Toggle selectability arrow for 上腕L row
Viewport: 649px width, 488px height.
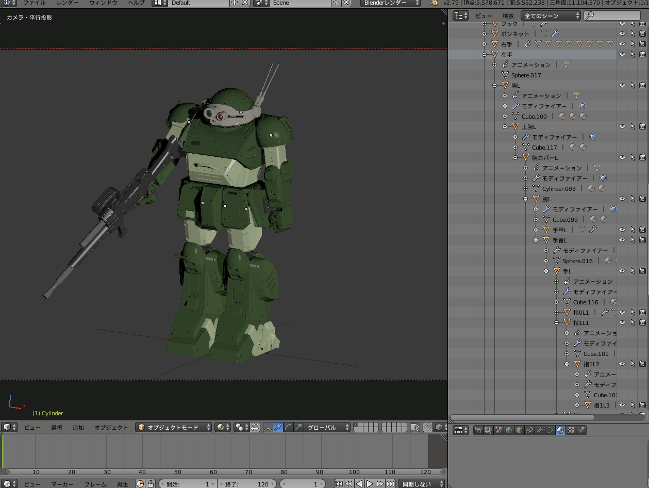click(633, 126)
